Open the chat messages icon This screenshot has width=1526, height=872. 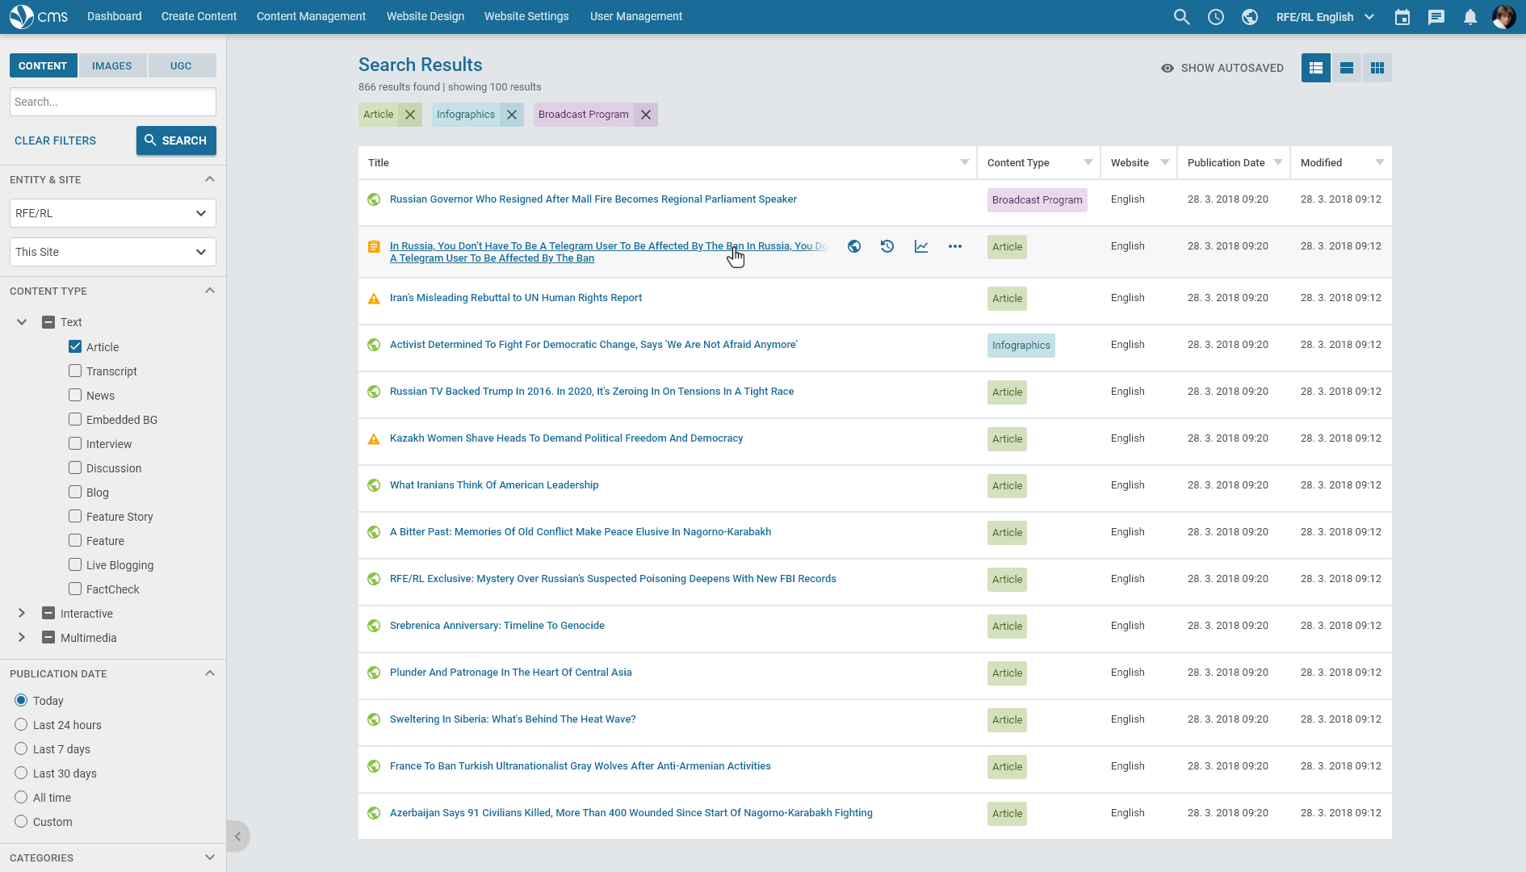coord(1436,17)
